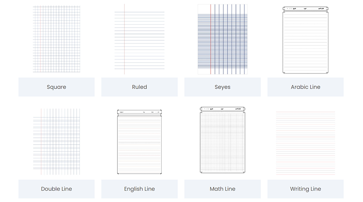Image resolution: width=363 pixels, height=202 pixels.
Task: Click the header strip of Math Line page
Action: coord(222,109)
